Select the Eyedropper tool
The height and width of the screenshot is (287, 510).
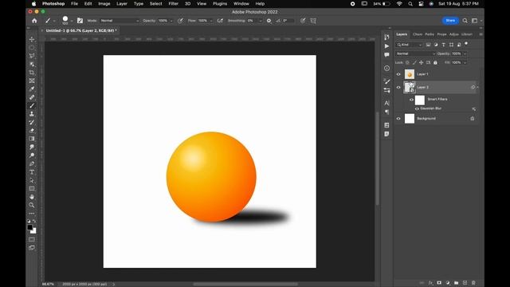(32, 88)
